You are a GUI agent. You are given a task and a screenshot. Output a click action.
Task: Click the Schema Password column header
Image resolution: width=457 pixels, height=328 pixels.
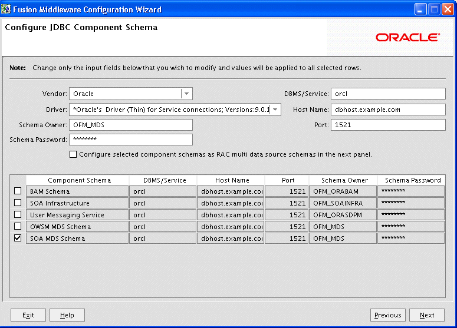point(411,180)
